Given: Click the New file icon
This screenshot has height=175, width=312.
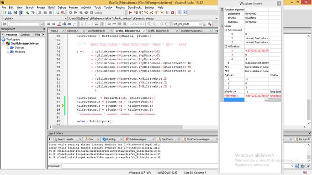Looking at the screenshot, I should point(5,13).
